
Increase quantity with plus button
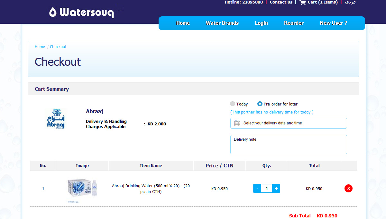click(276, 189)
